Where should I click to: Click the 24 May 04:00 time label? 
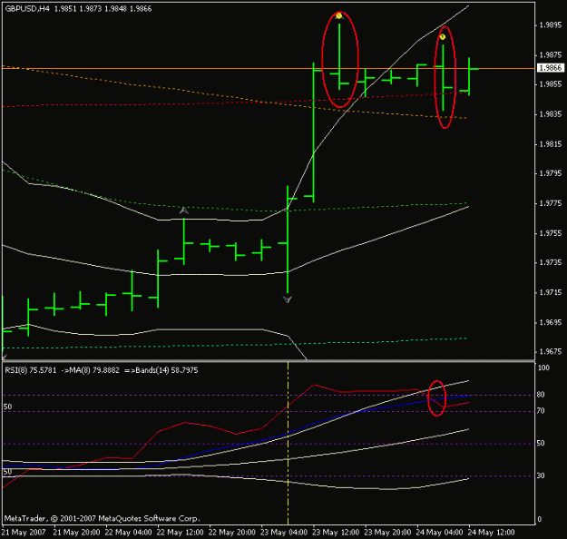click(439, 533)
